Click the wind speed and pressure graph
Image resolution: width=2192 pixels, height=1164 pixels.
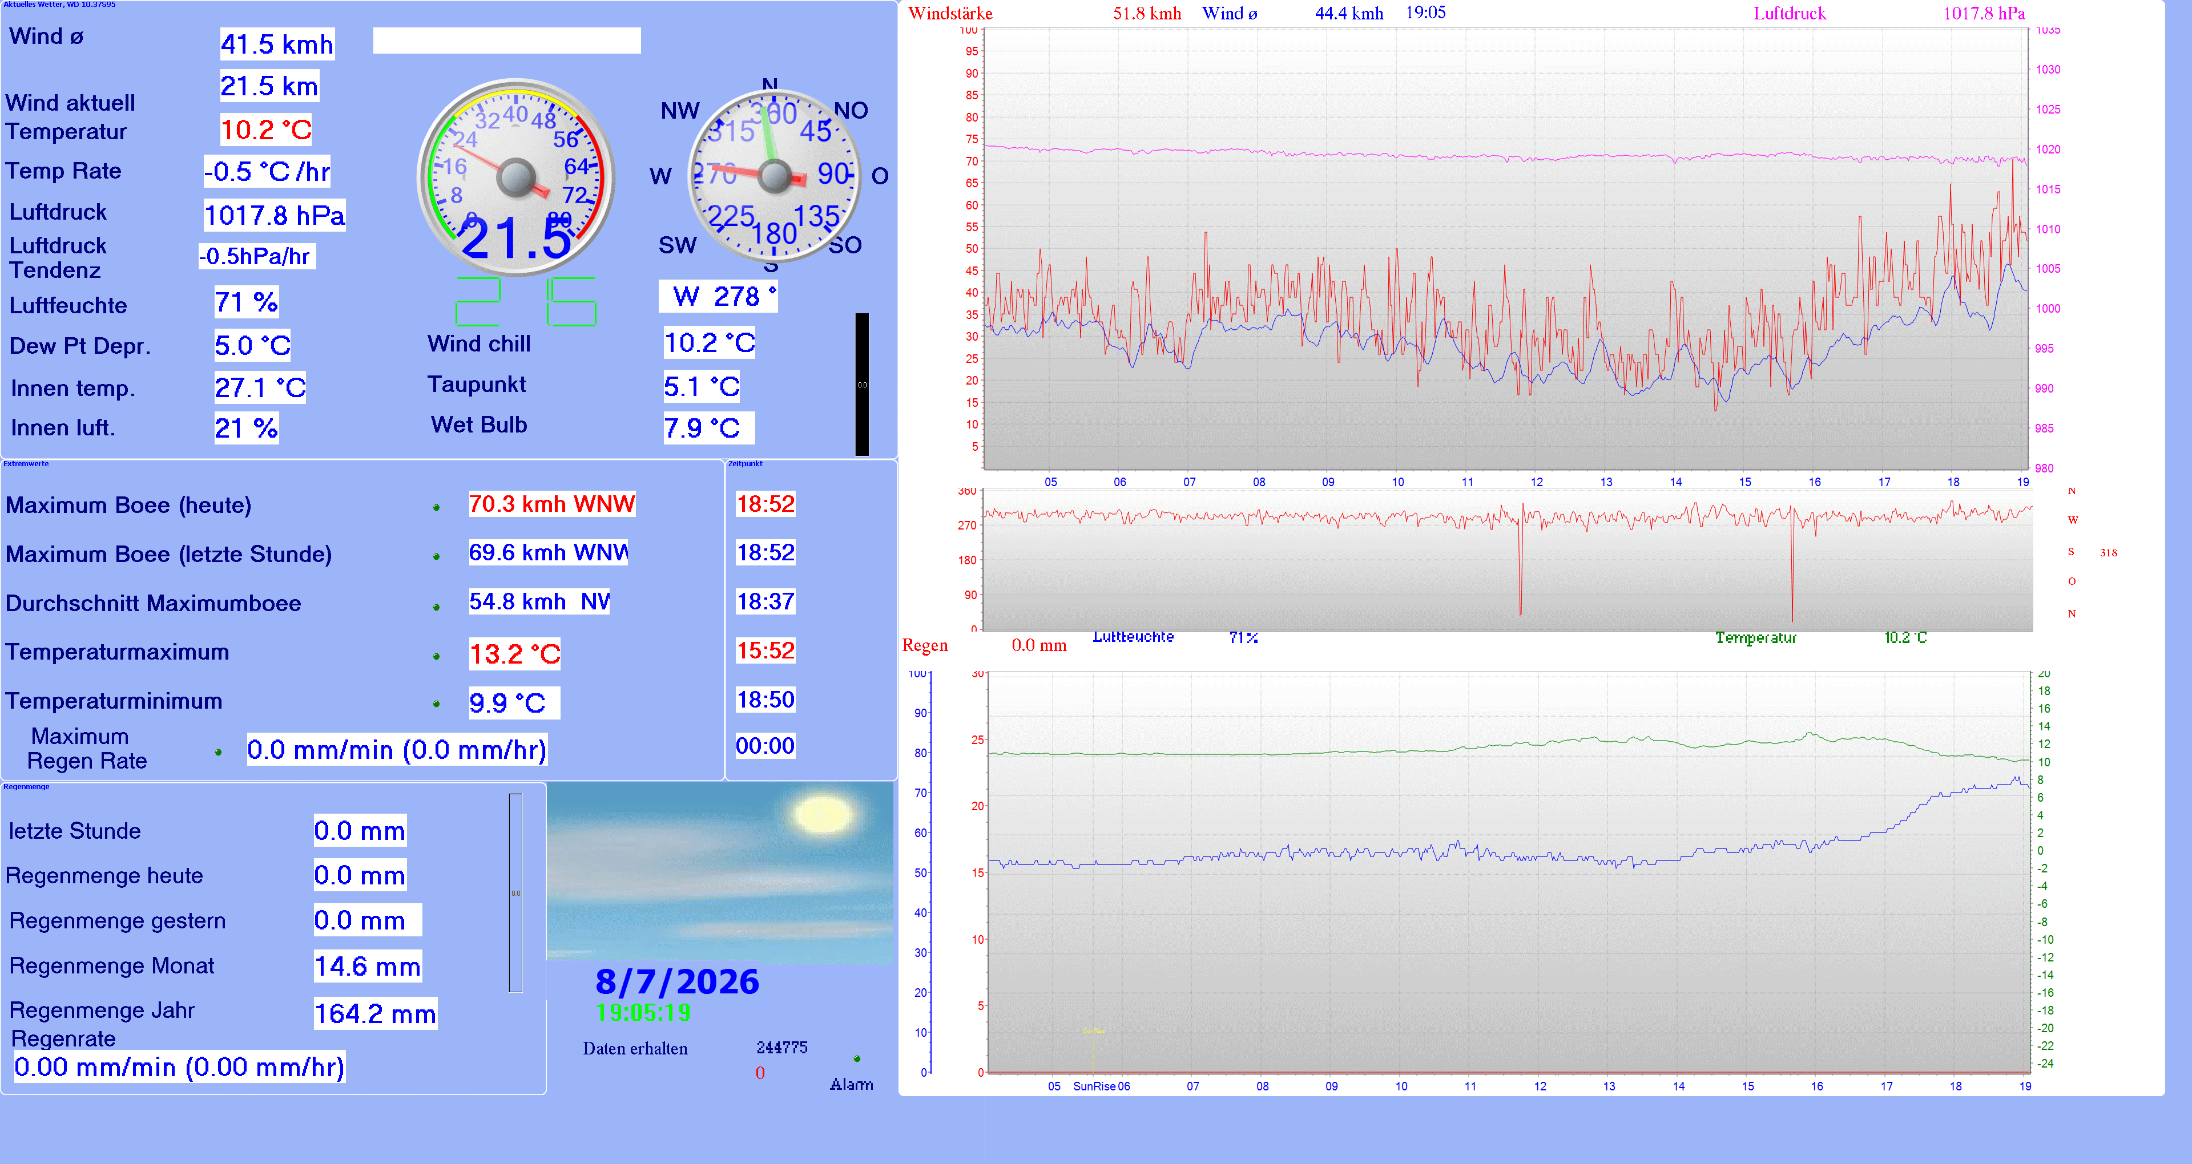click(1506, 248)
